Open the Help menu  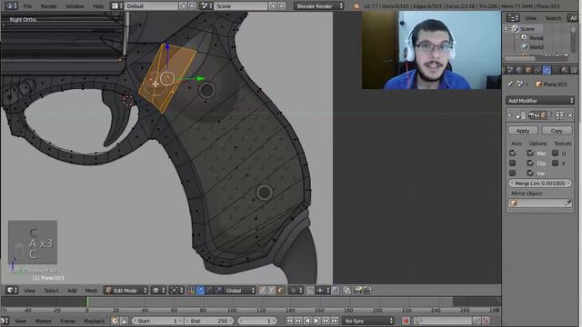tap(98, 6)
